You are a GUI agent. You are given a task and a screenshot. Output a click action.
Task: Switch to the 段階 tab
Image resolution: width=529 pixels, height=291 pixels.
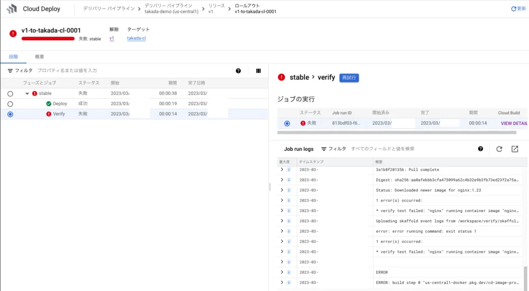13,57
